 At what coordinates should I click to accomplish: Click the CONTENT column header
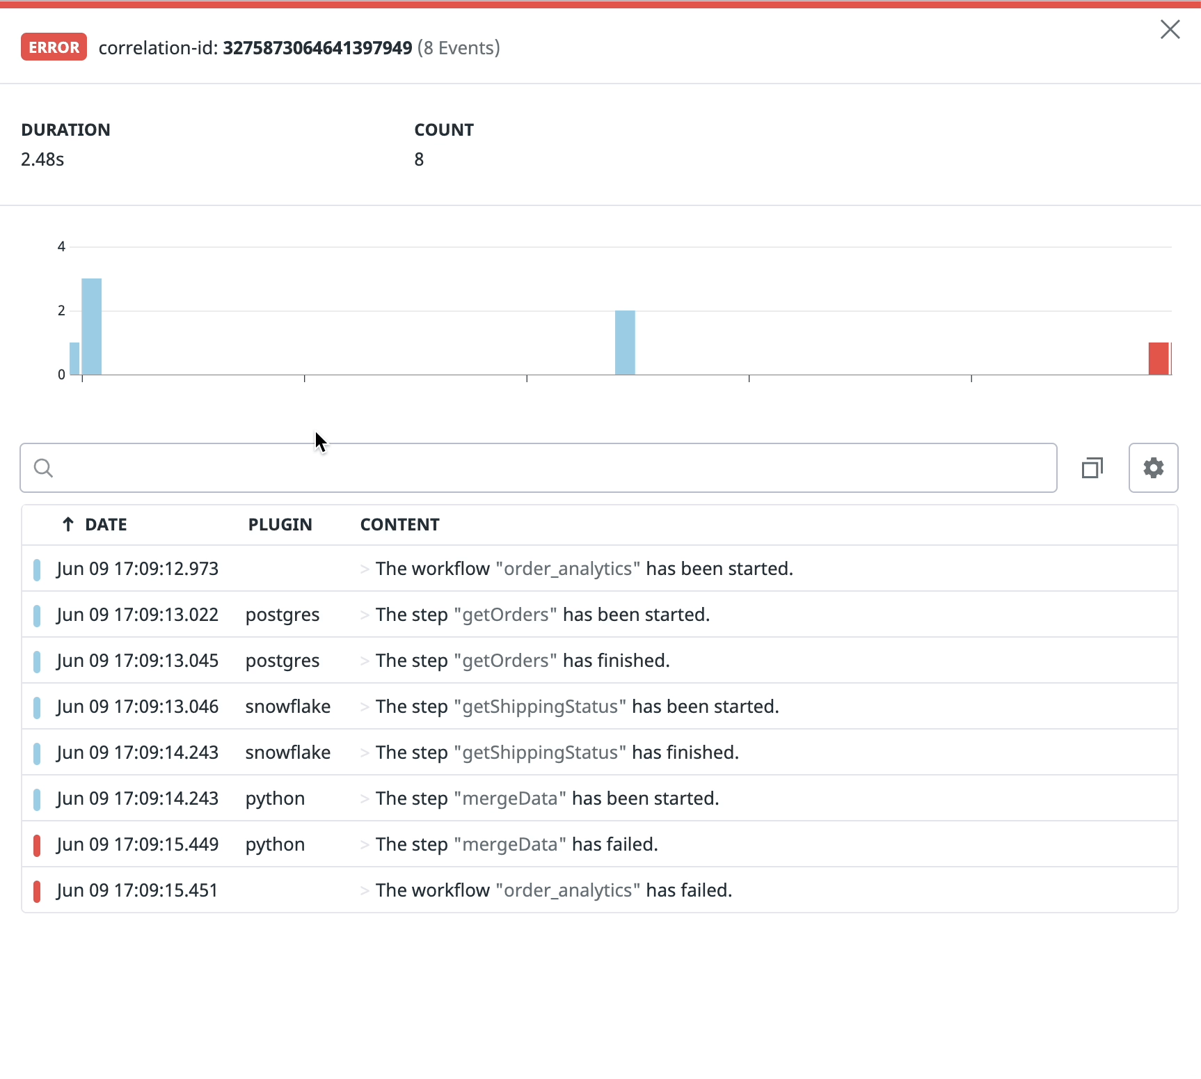click(399, 524)
